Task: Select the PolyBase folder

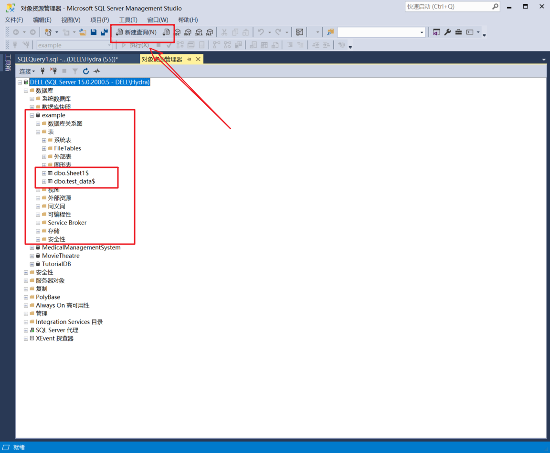Action: coord(48,297)
